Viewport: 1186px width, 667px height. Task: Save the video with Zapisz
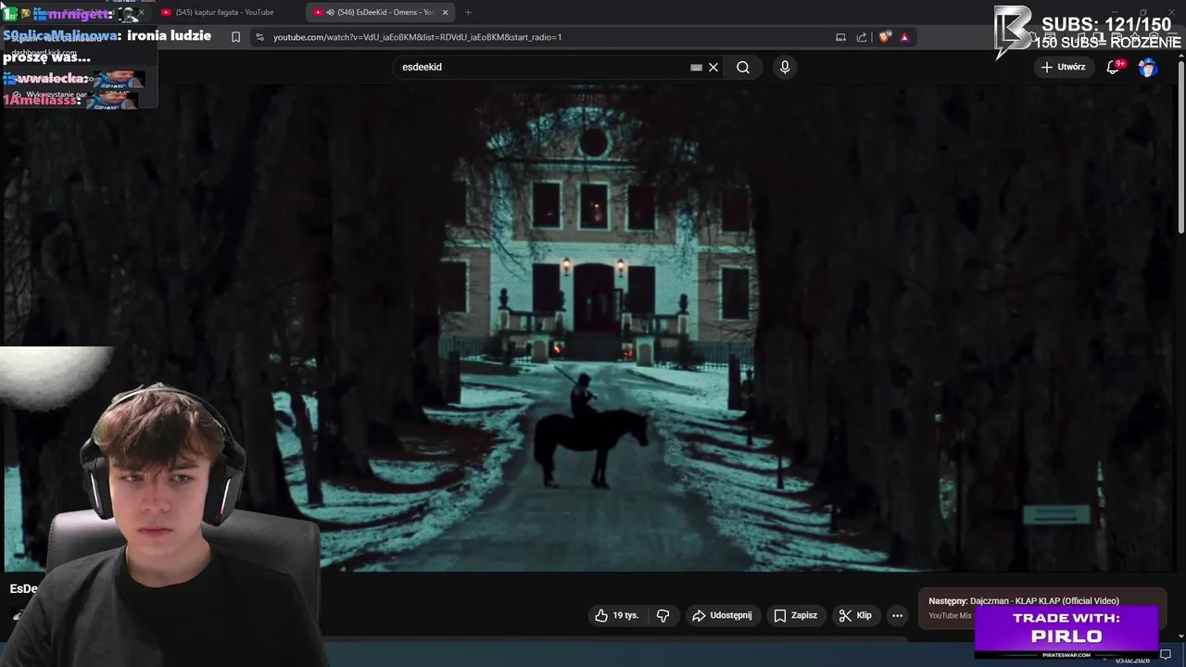pos(796,615)
